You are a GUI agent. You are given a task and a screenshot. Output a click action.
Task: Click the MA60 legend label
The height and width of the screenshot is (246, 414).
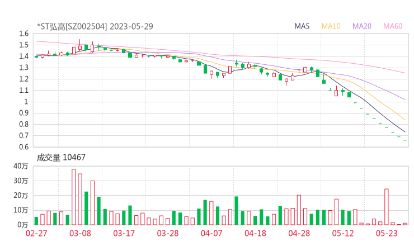point(393,26)
